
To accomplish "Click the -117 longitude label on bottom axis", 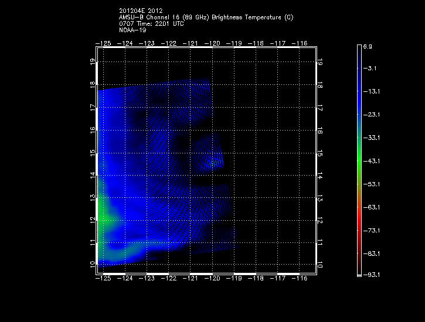I will [277, 278].
